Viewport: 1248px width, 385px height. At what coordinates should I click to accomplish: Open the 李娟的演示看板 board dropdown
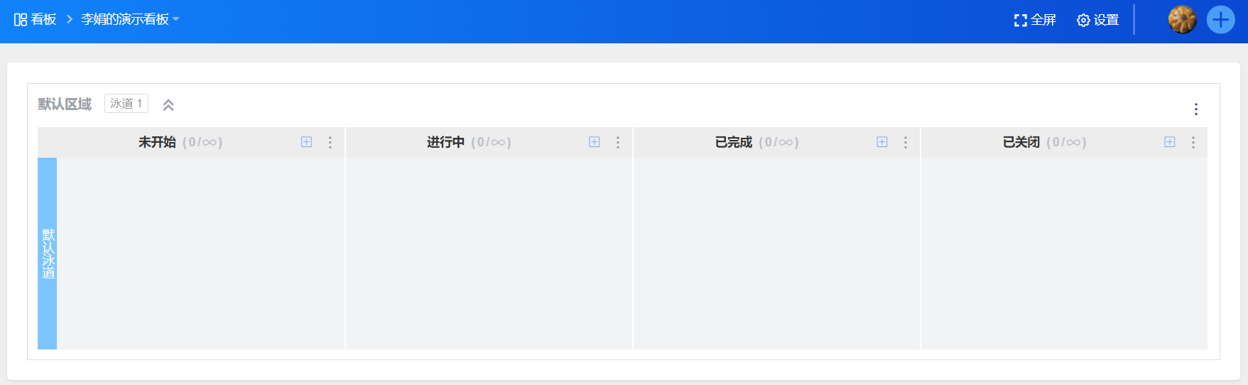[130, 20]
